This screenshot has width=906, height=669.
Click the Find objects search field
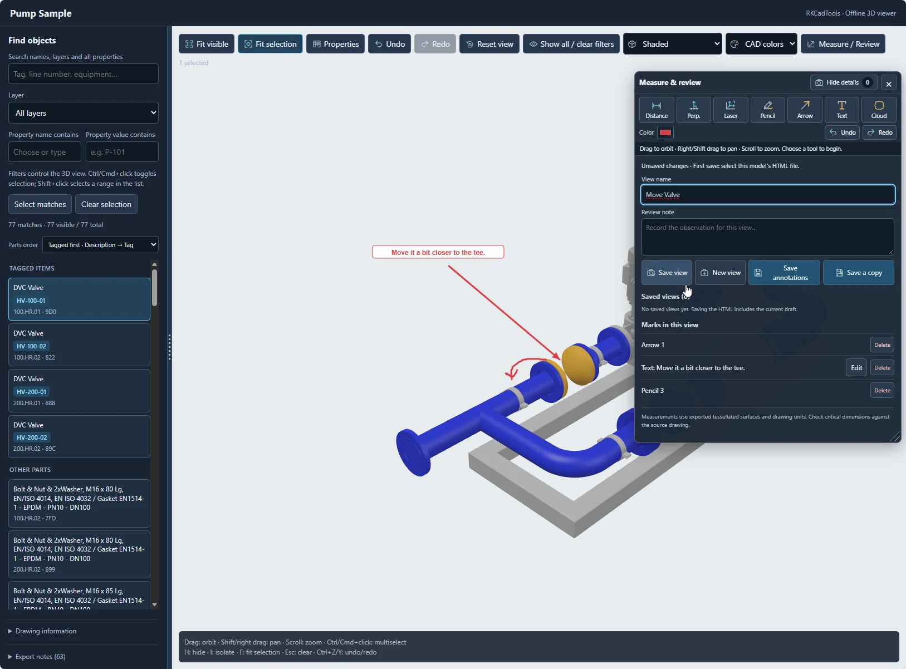point(84,74)
